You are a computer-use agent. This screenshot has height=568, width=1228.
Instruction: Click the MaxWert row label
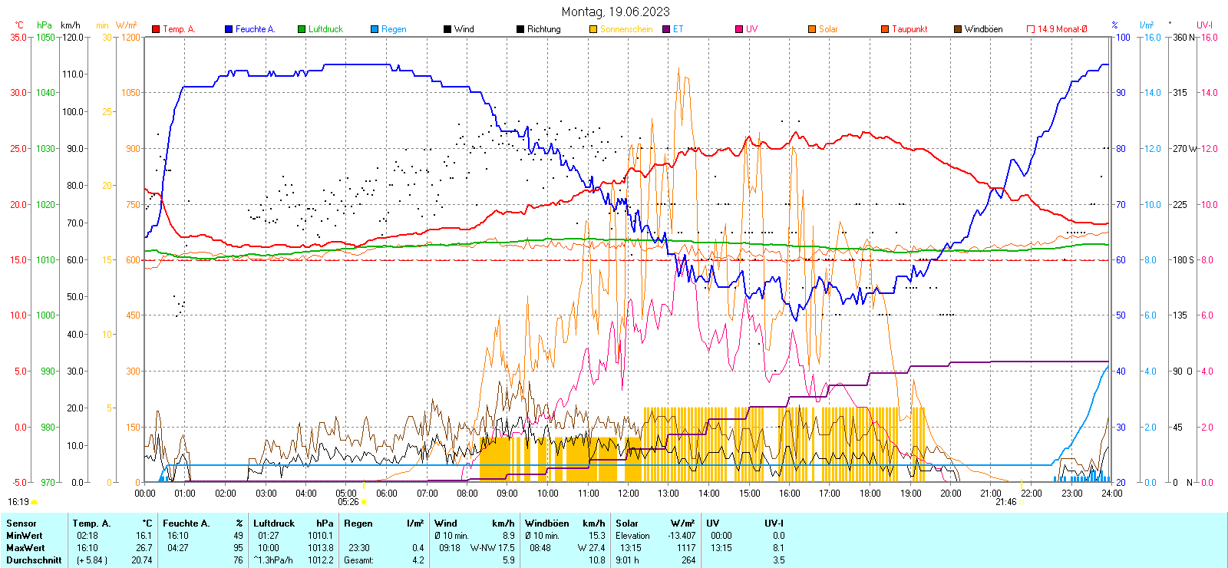coord(25,548)
